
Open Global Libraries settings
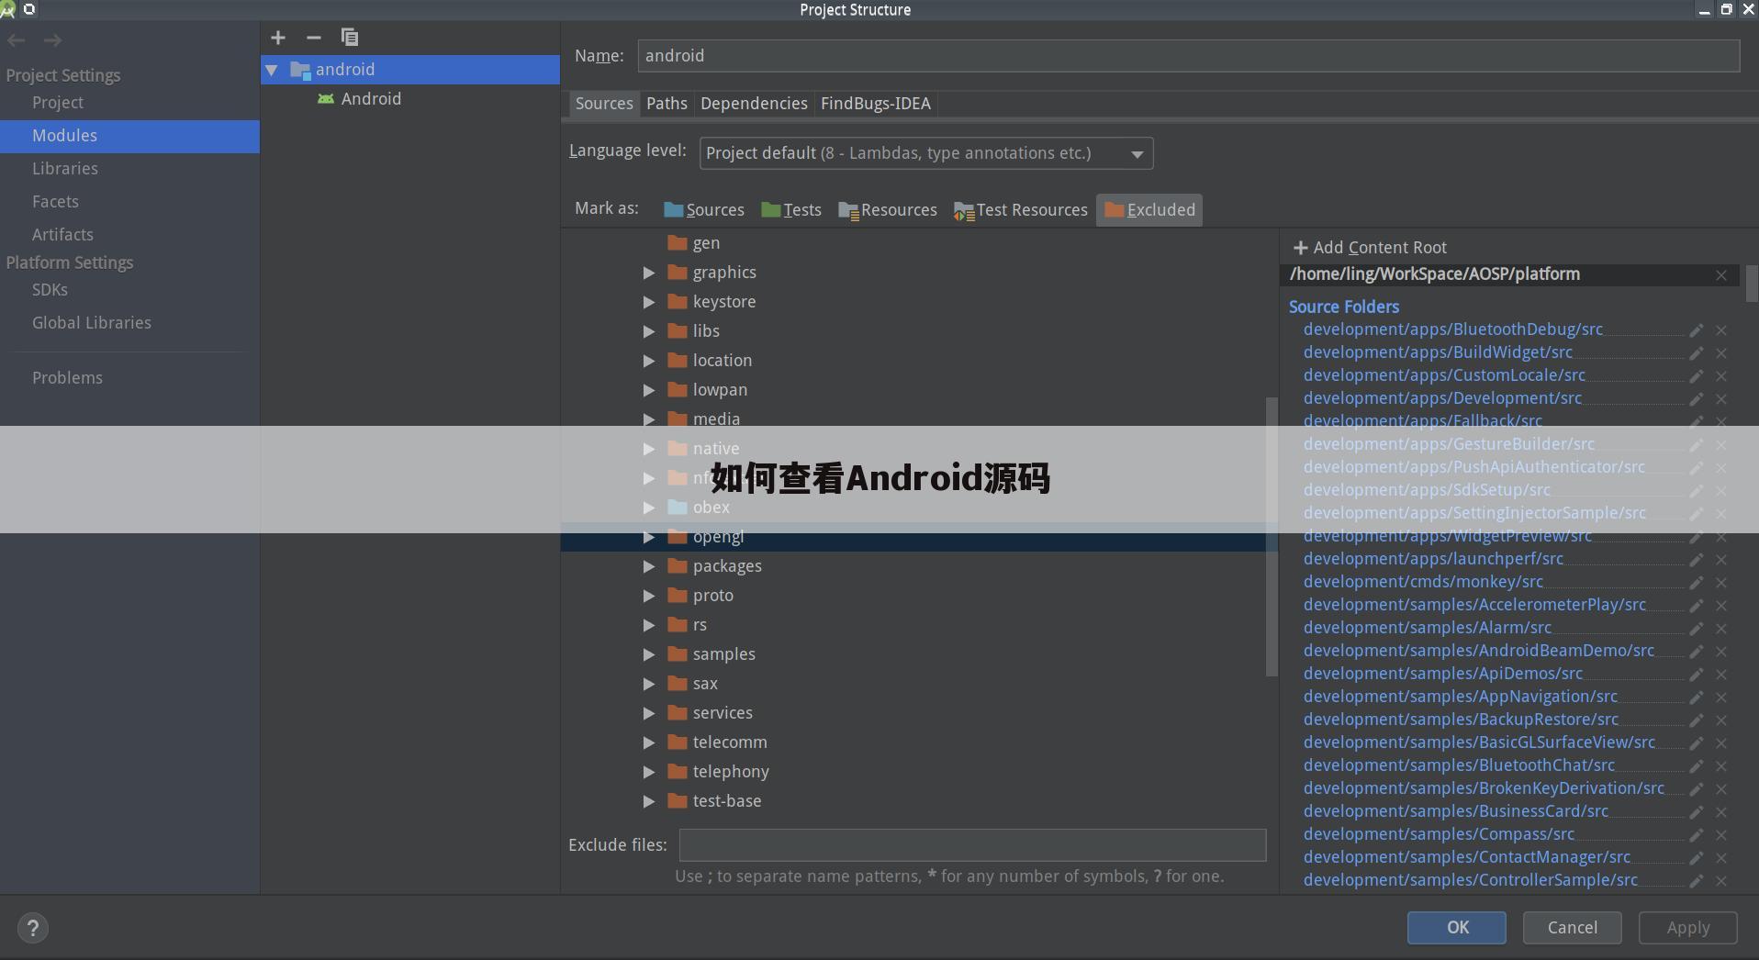pyautogui.click(x=91, y=323)
